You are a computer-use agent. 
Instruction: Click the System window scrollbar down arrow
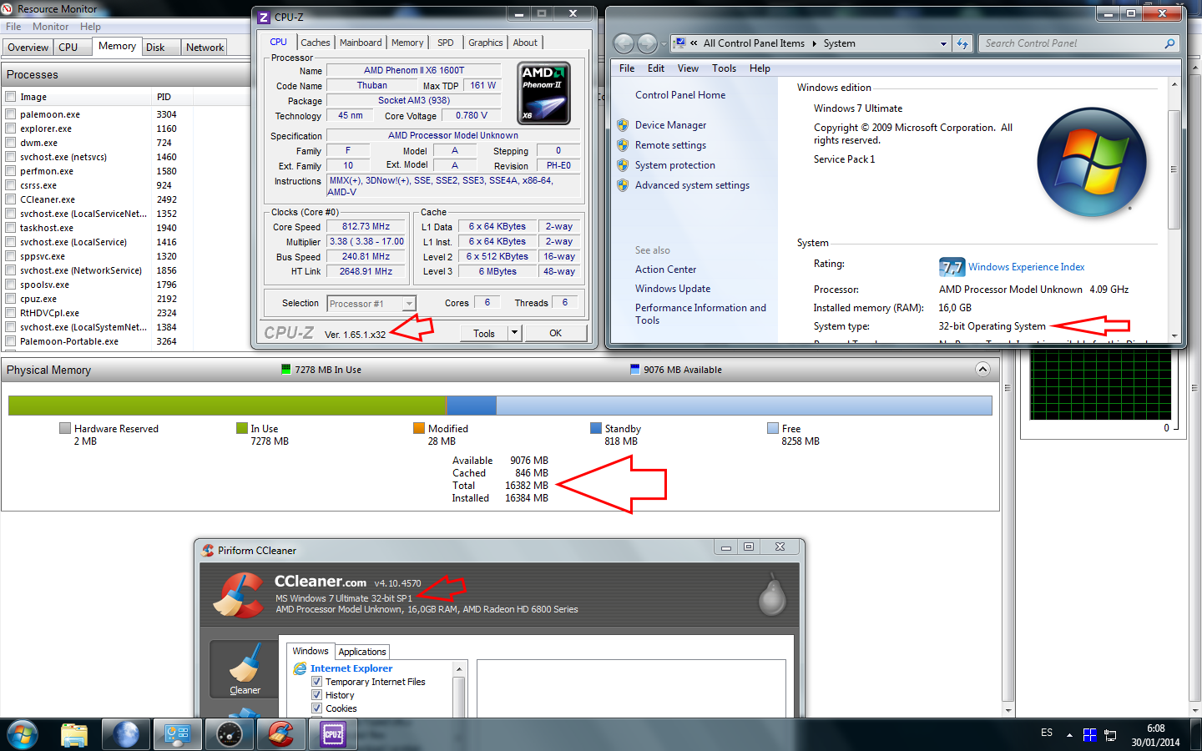coord(1174,335)
